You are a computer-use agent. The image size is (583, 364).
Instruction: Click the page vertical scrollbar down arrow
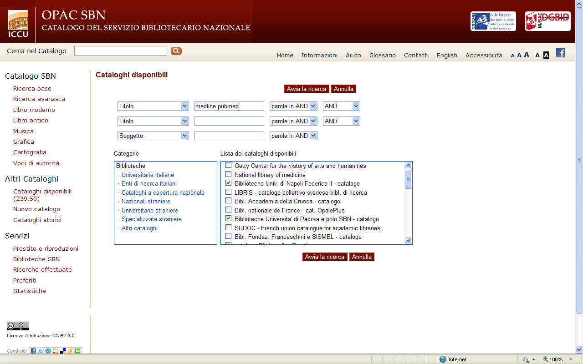pos(579,349)
